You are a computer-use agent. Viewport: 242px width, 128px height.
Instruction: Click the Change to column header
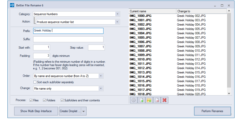[201, 11]
